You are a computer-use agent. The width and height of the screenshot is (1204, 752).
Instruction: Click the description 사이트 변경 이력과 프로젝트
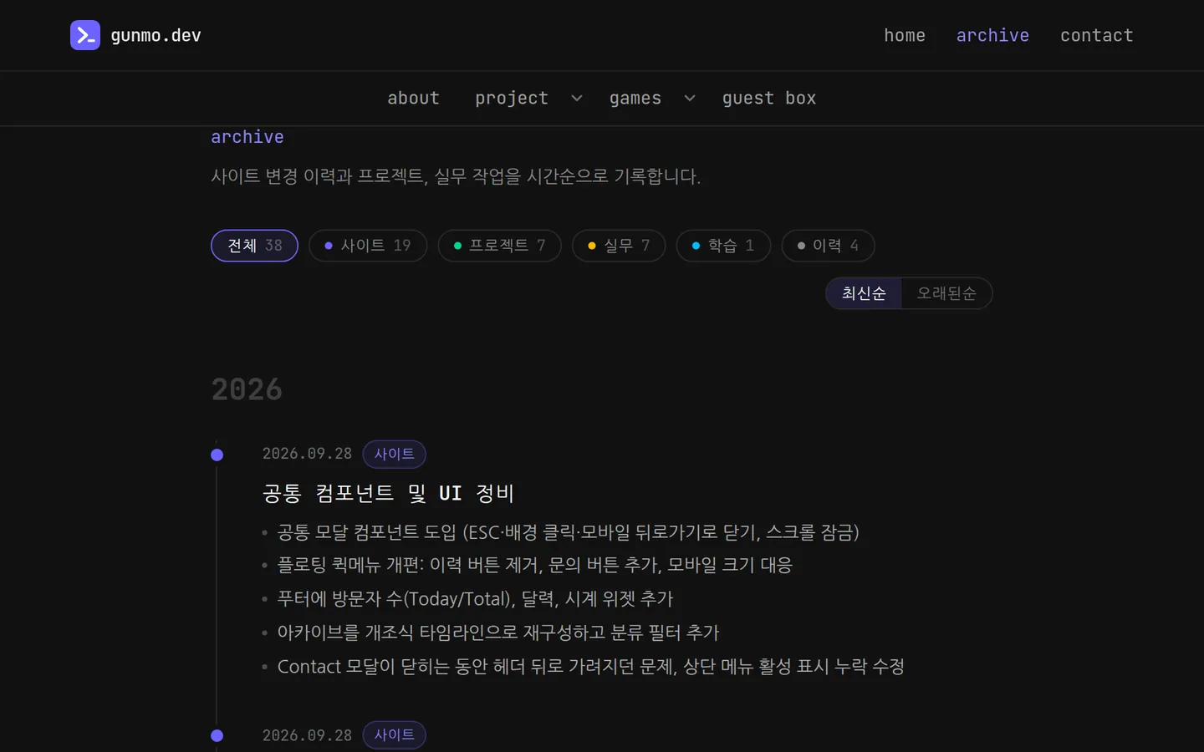(x=456, y=176)
